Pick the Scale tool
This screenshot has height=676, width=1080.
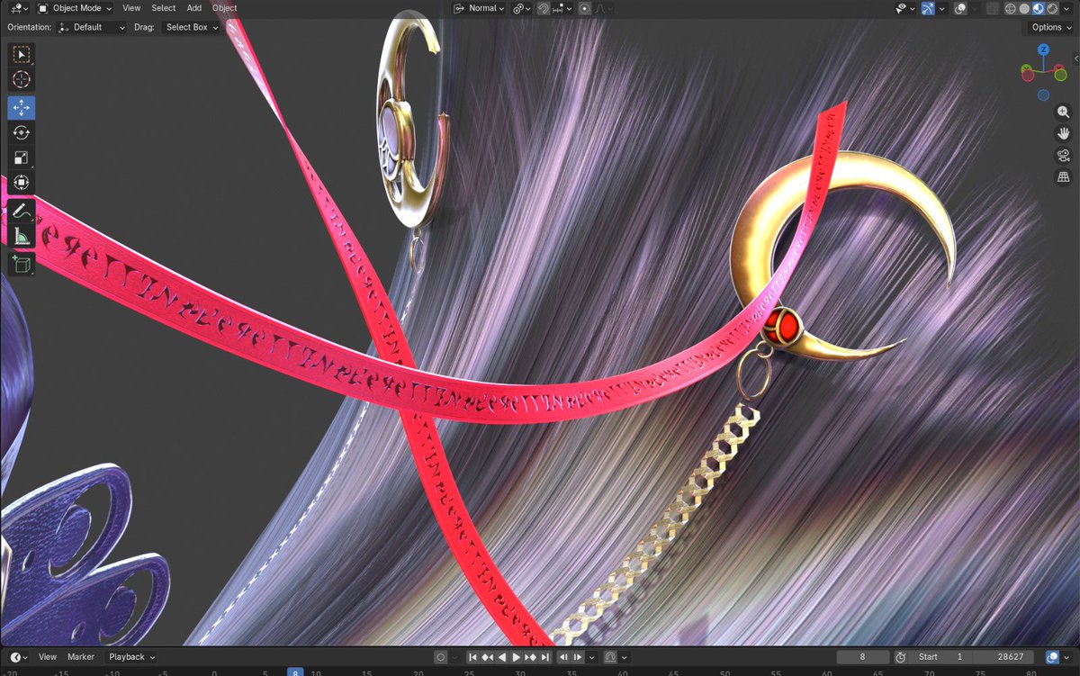(22, 158)
